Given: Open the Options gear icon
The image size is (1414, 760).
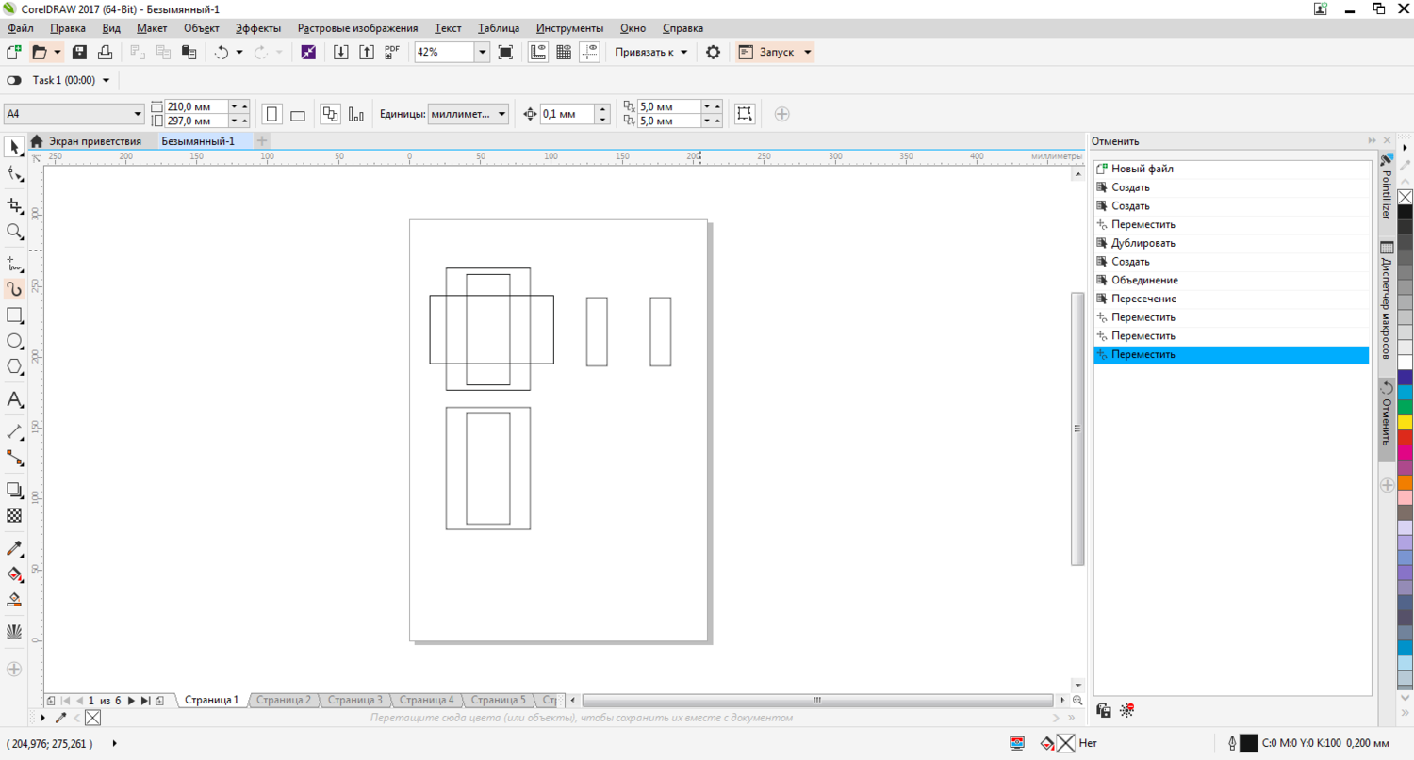Looking at the screenshot, I should point(713,53).
